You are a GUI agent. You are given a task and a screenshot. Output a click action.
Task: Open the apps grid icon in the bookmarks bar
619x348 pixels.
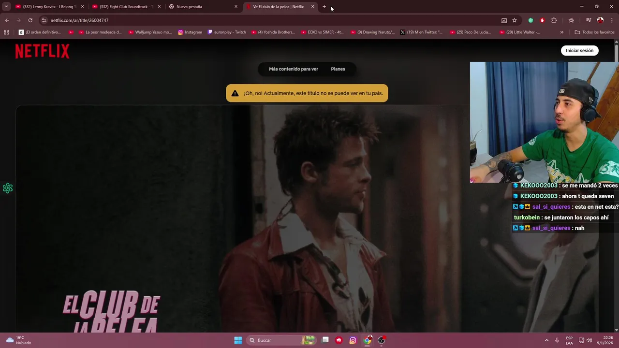(6, 32)
